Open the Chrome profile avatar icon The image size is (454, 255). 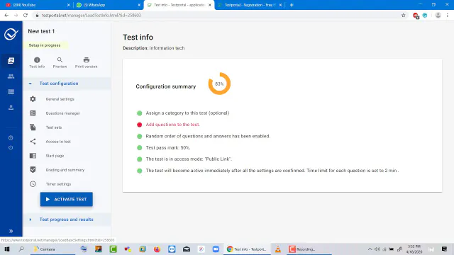pyautogui.click(x=438, y=16)
